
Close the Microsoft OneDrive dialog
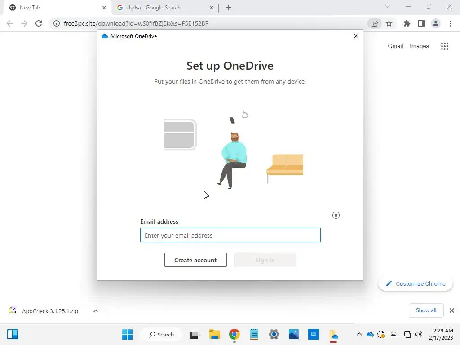[x=356, y=36]
